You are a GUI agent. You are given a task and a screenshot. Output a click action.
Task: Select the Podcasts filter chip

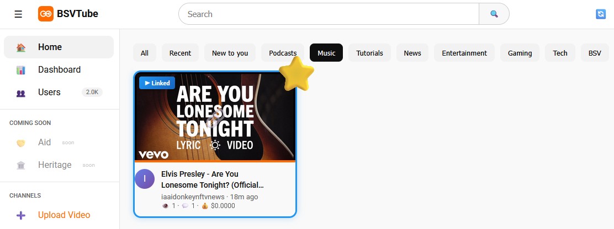tap(283, 53)
